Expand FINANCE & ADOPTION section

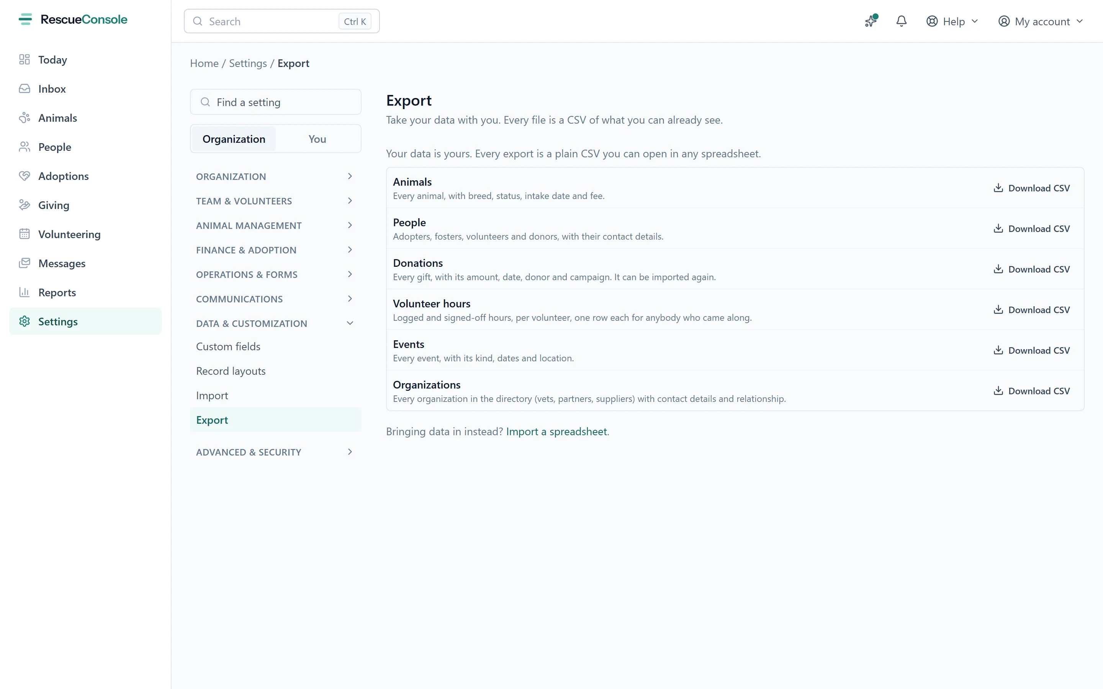point(275,250)
